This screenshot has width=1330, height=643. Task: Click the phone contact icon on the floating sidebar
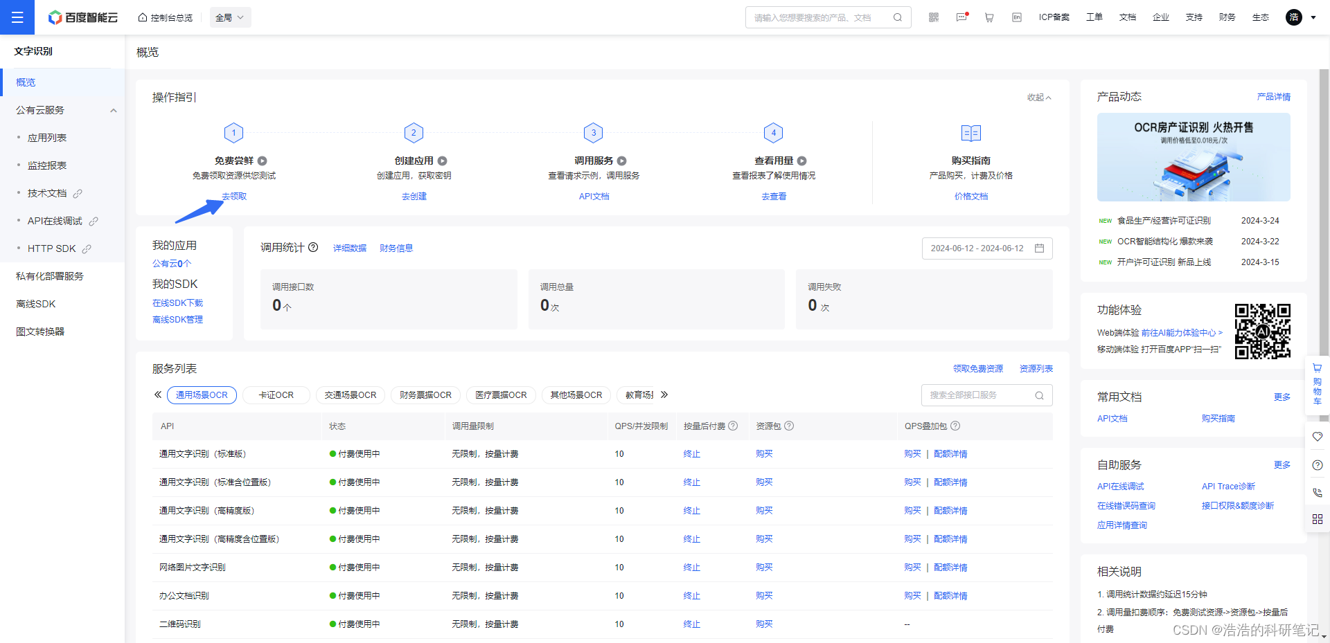click(x=1318, y=493)
